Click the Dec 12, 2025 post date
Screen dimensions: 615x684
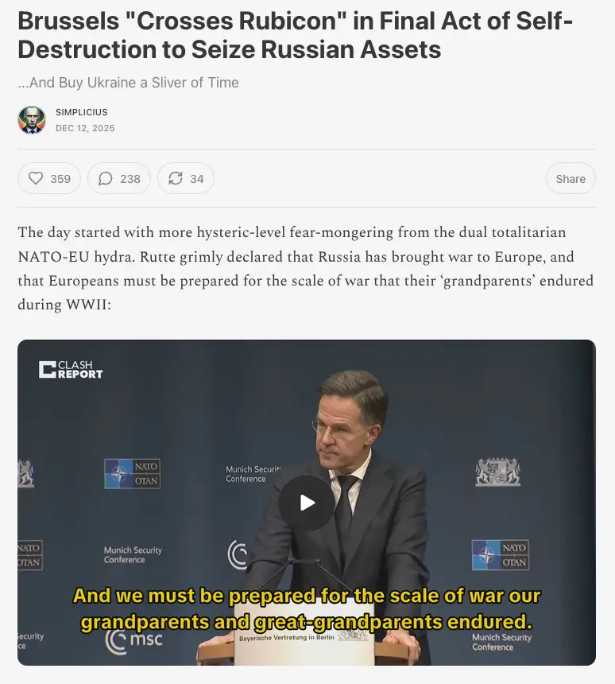point(85,128)
